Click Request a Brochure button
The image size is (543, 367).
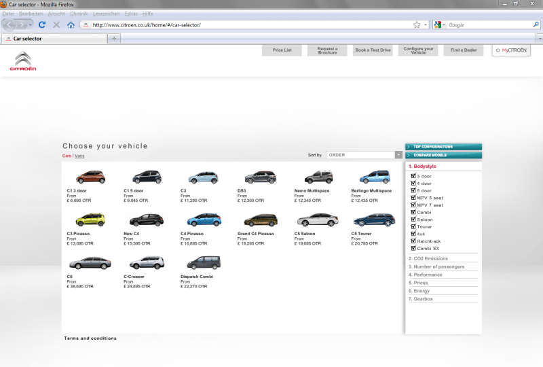point(327,50)
